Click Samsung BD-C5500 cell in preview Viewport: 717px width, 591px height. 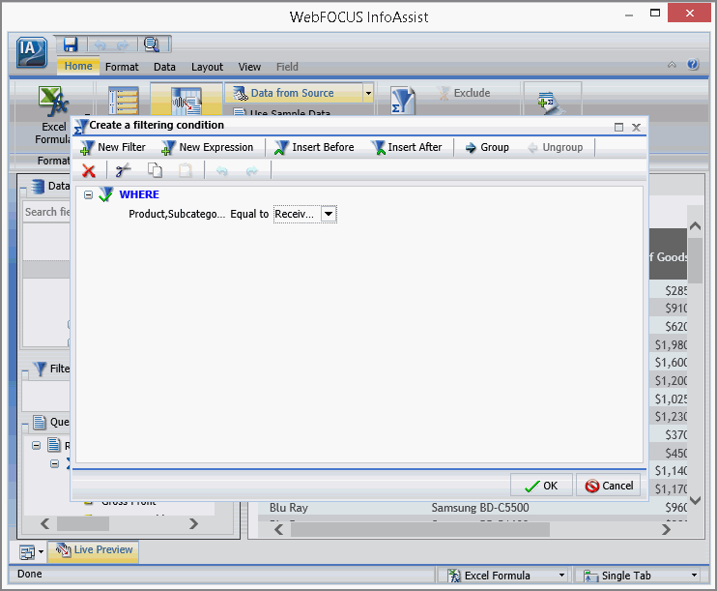point(480,508)
